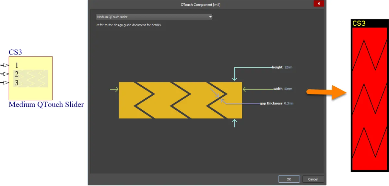Open the Medium QTouch slider dropdown
Screen dimensions: 389x186
point(154,17)
